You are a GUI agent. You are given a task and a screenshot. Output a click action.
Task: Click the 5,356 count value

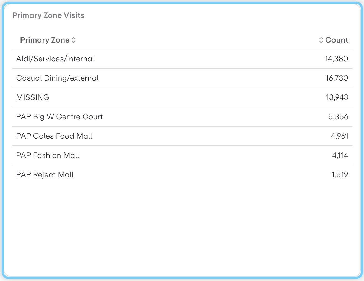click(338, 117)
